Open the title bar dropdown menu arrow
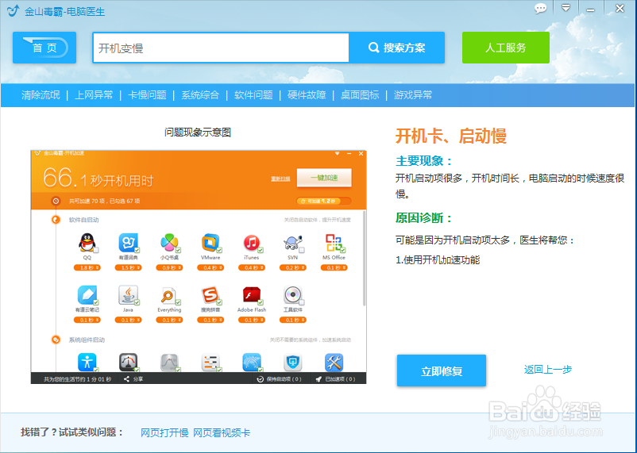 click(566, 8)
